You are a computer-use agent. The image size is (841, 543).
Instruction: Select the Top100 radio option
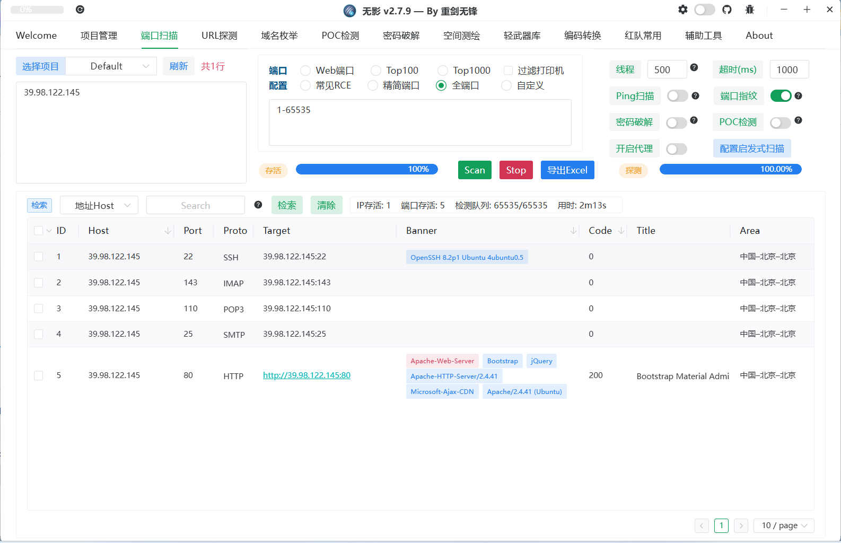(376, 71)
